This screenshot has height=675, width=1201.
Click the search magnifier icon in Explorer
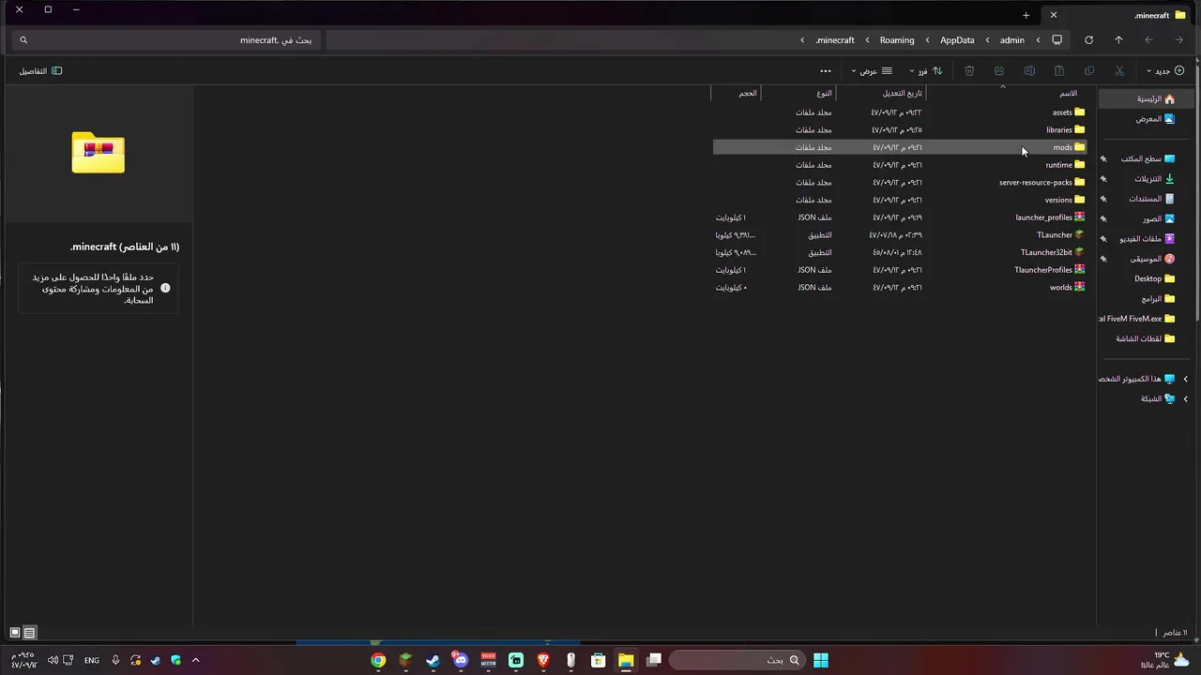pyautogui.click(x=23, y=40)
